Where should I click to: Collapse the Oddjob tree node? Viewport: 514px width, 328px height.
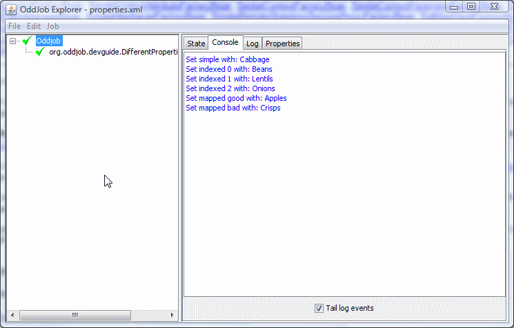(x=14, y=41)
